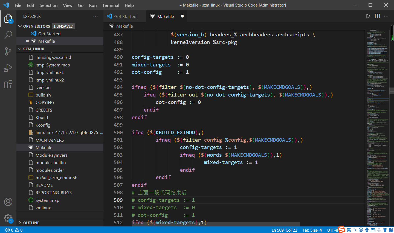This screenshot has height=233, width=394.
Task: Open the Source Control view
Action: [8, 51]
